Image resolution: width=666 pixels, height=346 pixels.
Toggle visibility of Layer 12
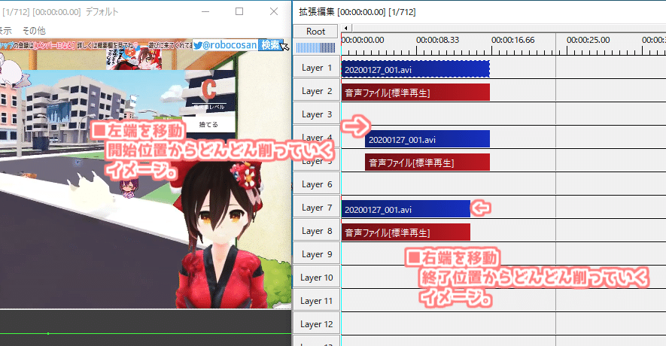[316, 324]
